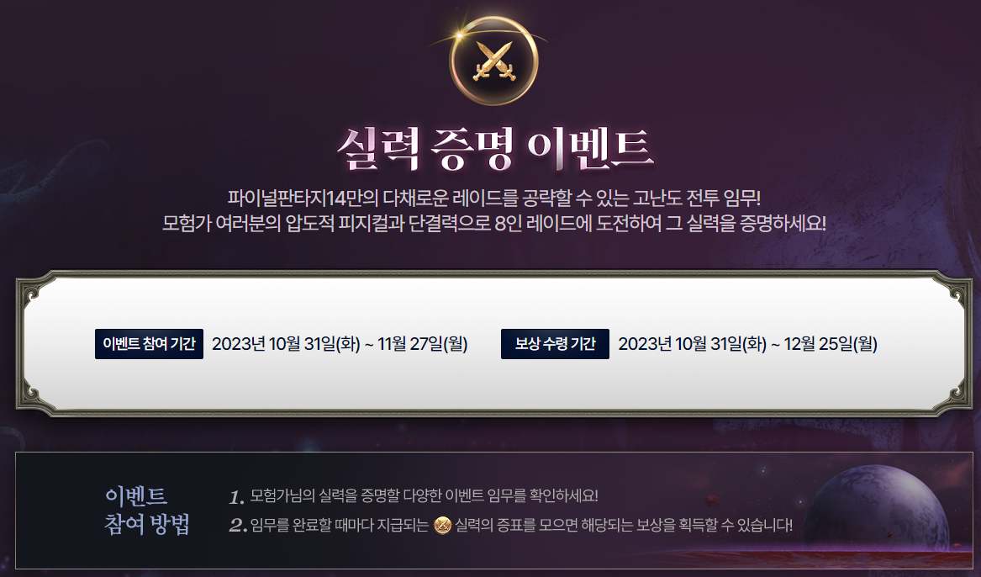Click the crossed swords emblem icon

point(493,61)
